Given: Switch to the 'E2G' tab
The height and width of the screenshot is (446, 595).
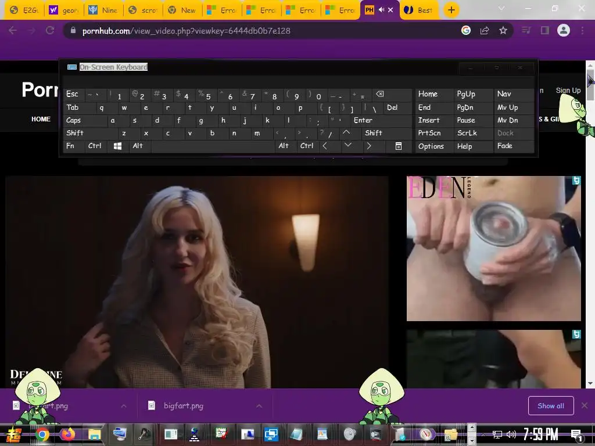Looking at the screenshot, I should click(24, 10).
